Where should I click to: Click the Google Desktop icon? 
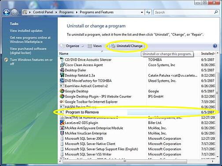pyautogui.click(x=62, y=91)
